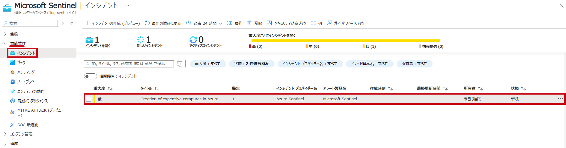The width and height of the screenshot is (566, 148).
Task: Click the 低 (1) severity legend
Action: coord(369,46)
